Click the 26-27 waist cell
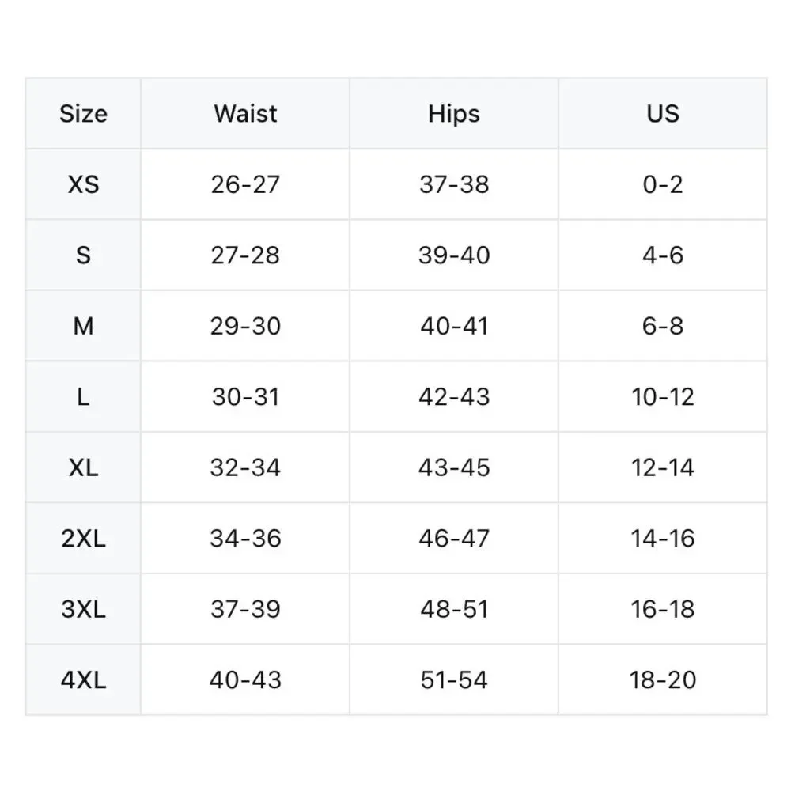This screenshot has width=791, height=791. click(245, 184)
